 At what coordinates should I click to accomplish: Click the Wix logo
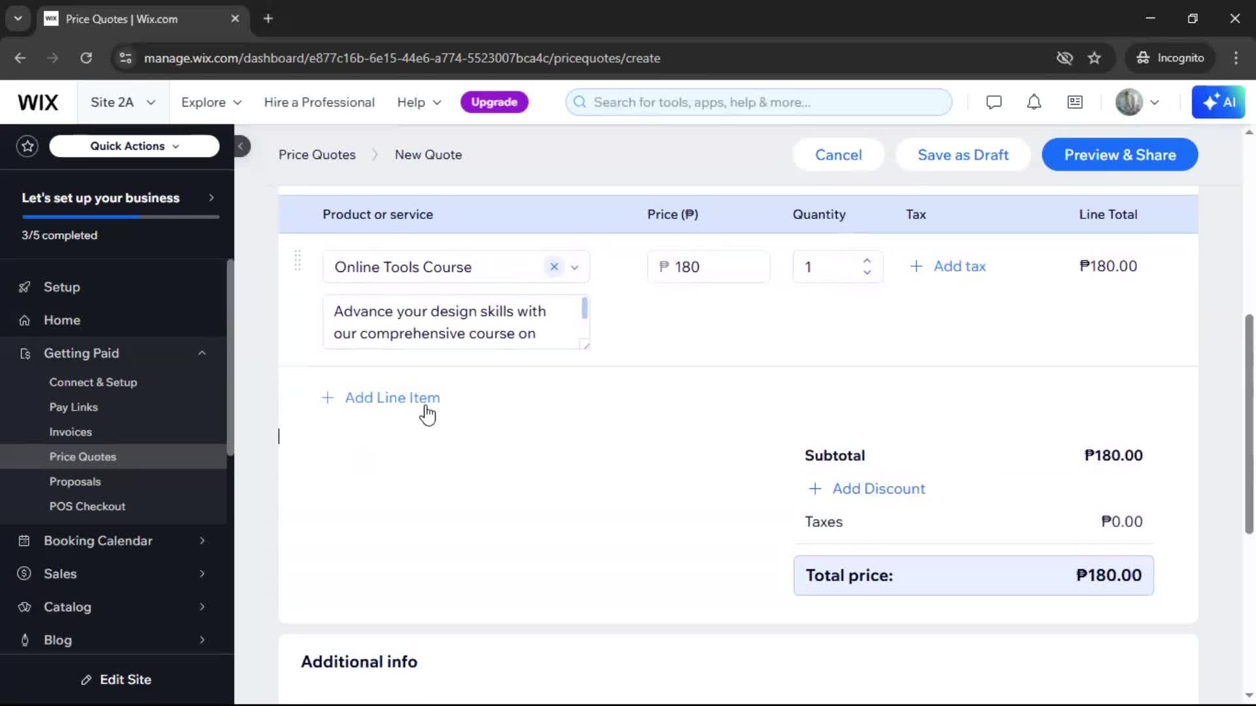[38, 103]
